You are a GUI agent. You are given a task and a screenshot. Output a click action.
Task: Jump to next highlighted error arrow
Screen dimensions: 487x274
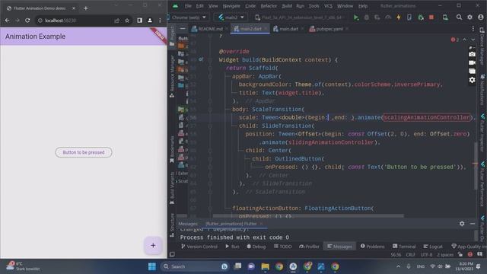pos(473,40)
